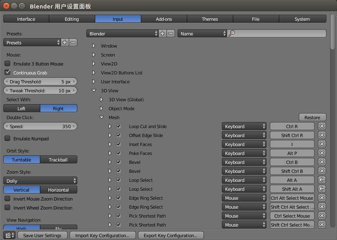Expand the Object Mode section
The image size is (337, 240).
coord(101,109)
